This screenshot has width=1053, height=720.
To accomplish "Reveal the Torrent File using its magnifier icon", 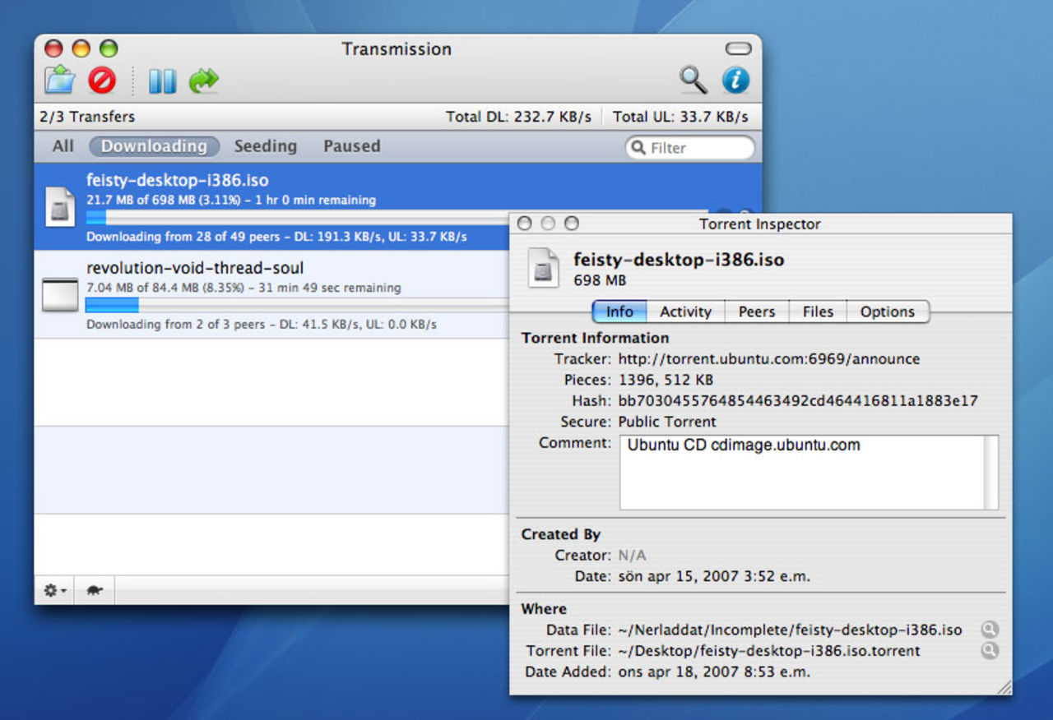I will pyautogui.click(x=989, y=651).
